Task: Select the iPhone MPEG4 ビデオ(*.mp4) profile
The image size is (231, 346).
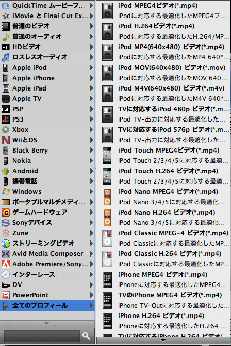Action: [x=164, y=280]
